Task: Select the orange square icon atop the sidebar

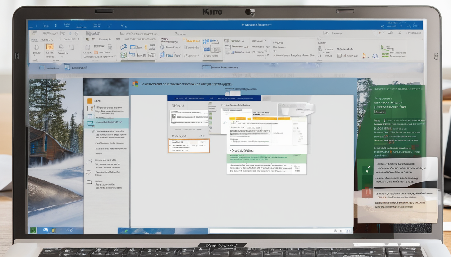Action: coord(90,101)
